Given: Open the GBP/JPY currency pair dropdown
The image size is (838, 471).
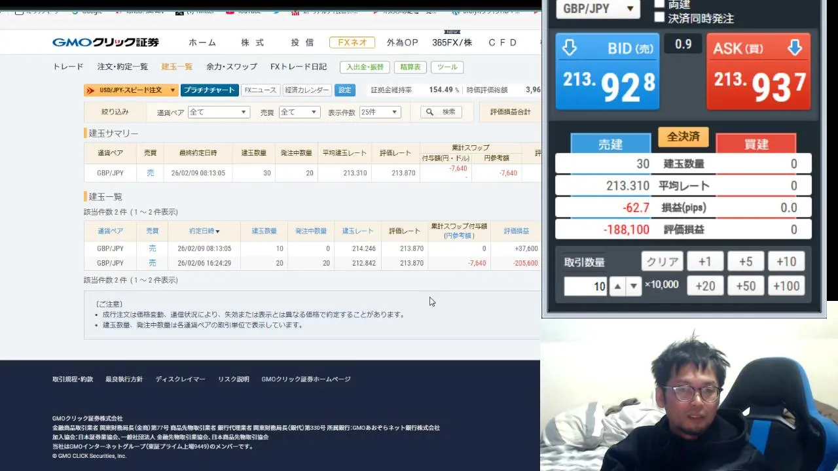Looking at the screenshot, I should (598, 9).
